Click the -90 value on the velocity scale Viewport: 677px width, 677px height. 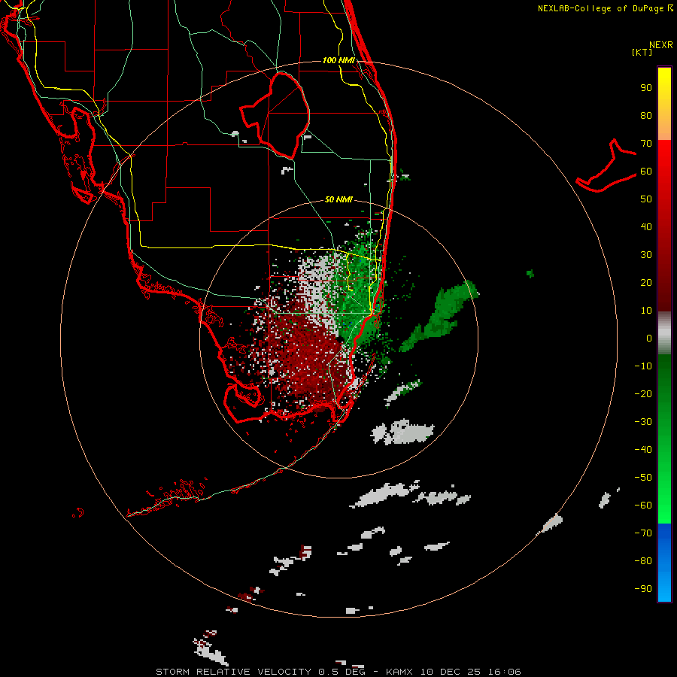[643, 589]
